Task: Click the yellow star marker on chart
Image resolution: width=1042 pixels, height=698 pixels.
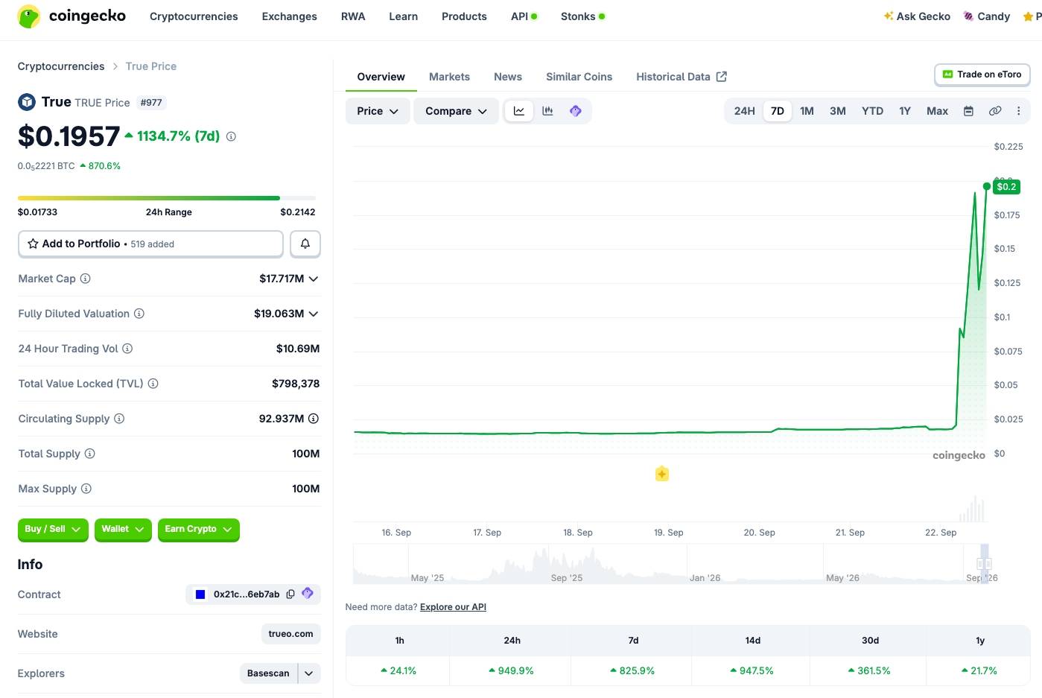Action: pyautogui.click(x=662, y=474)
